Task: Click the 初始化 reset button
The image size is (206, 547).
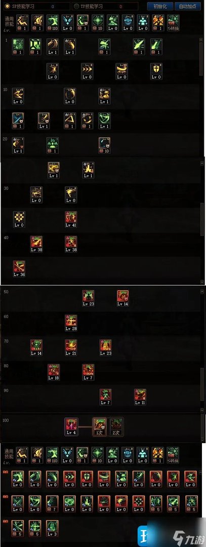Action: pyautogui.click(x=160, y=6)
